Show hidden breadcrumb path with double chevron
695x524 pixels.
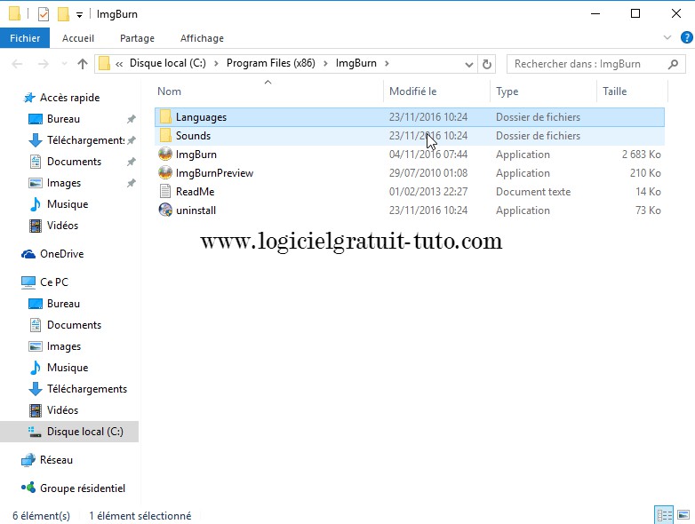coord(119,64)
